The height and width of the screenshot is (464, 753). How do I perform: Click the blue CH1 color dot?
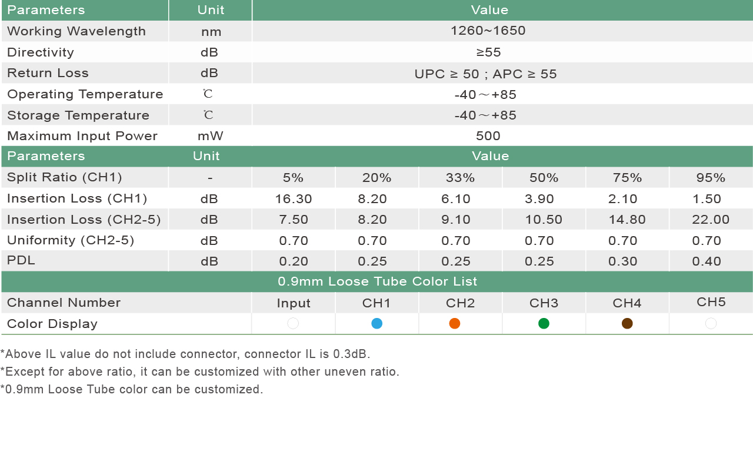tap(377, 323)
